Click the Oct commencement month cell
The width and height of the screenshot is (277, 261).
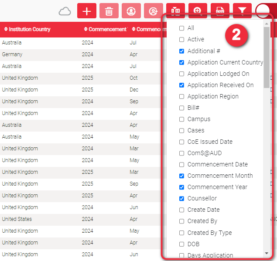point(133,78)
